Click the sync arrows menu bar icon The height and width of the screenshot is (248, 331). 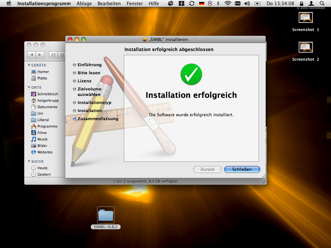(x=192, y=3)
